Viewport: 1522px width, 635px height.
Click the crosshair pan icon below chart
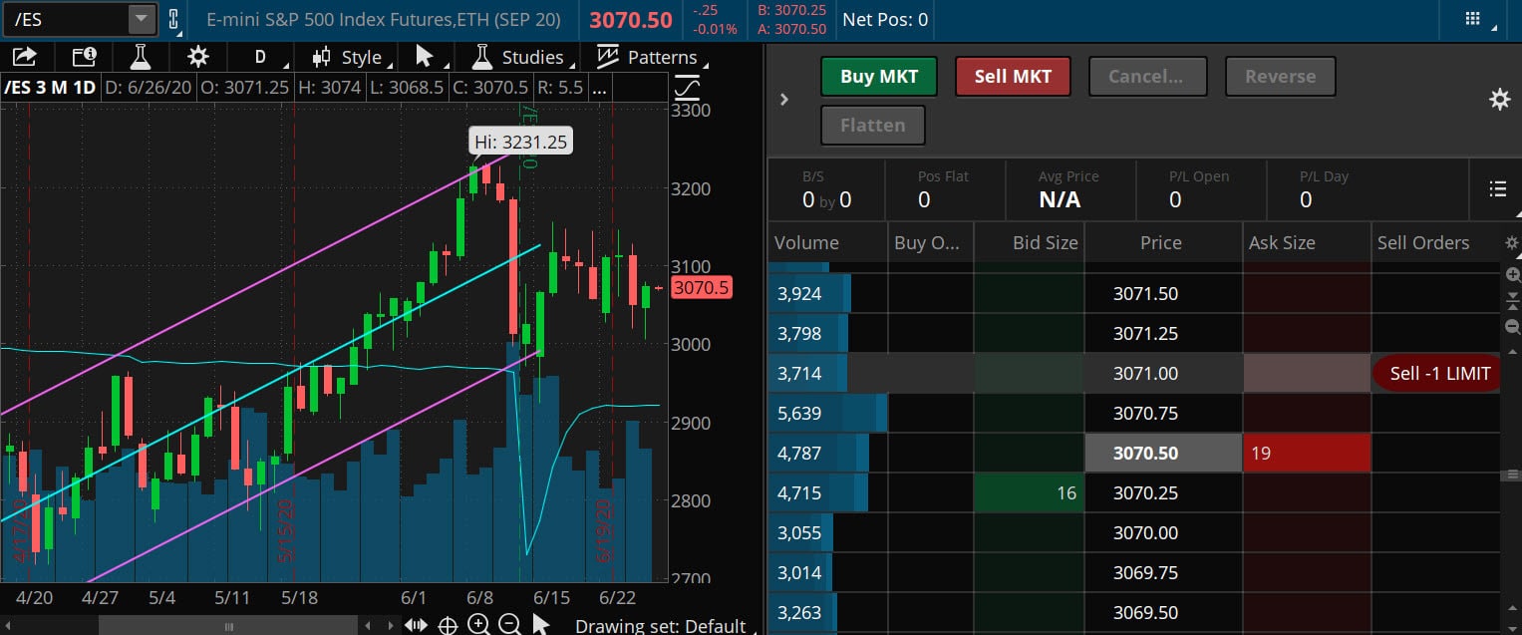click(x=448, y=625)
